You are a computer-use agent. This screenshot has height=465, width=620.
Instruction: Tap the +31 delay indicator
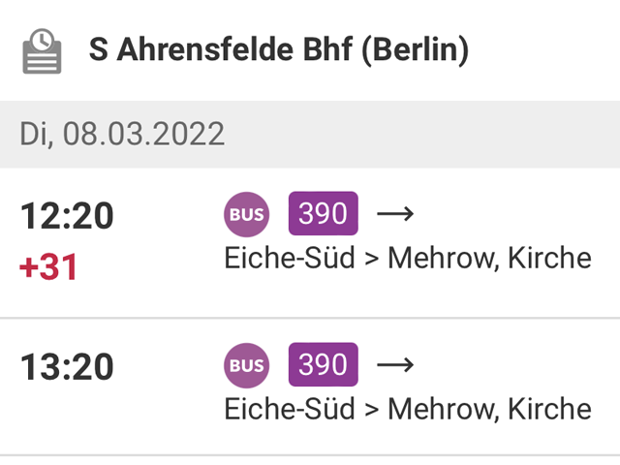click(x=47, y=267)
